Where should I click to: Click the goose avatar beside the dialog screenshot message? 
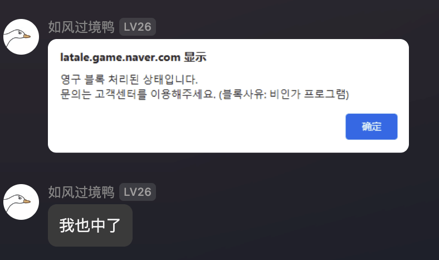coord(21,37)
